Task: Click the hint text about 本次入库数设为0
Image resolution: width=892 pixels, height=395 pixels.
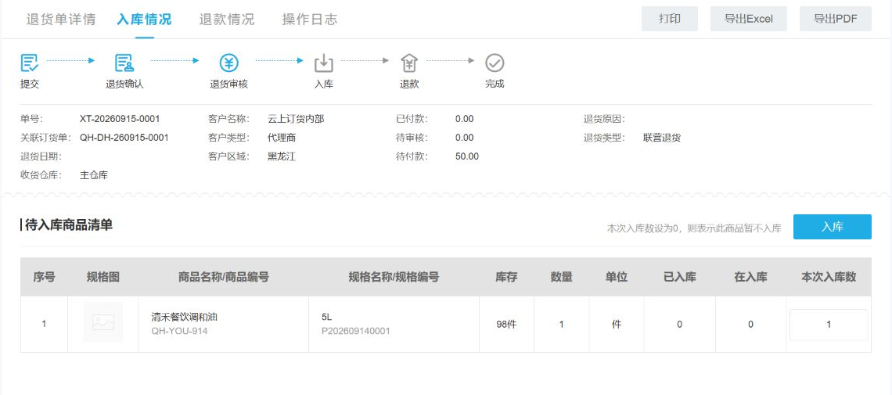Action: tap(694, 228)
